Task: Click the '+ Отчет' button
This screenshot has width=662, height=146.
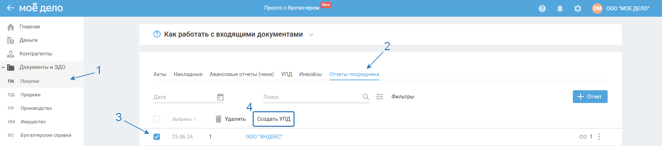Action: [x=590, y=97]
